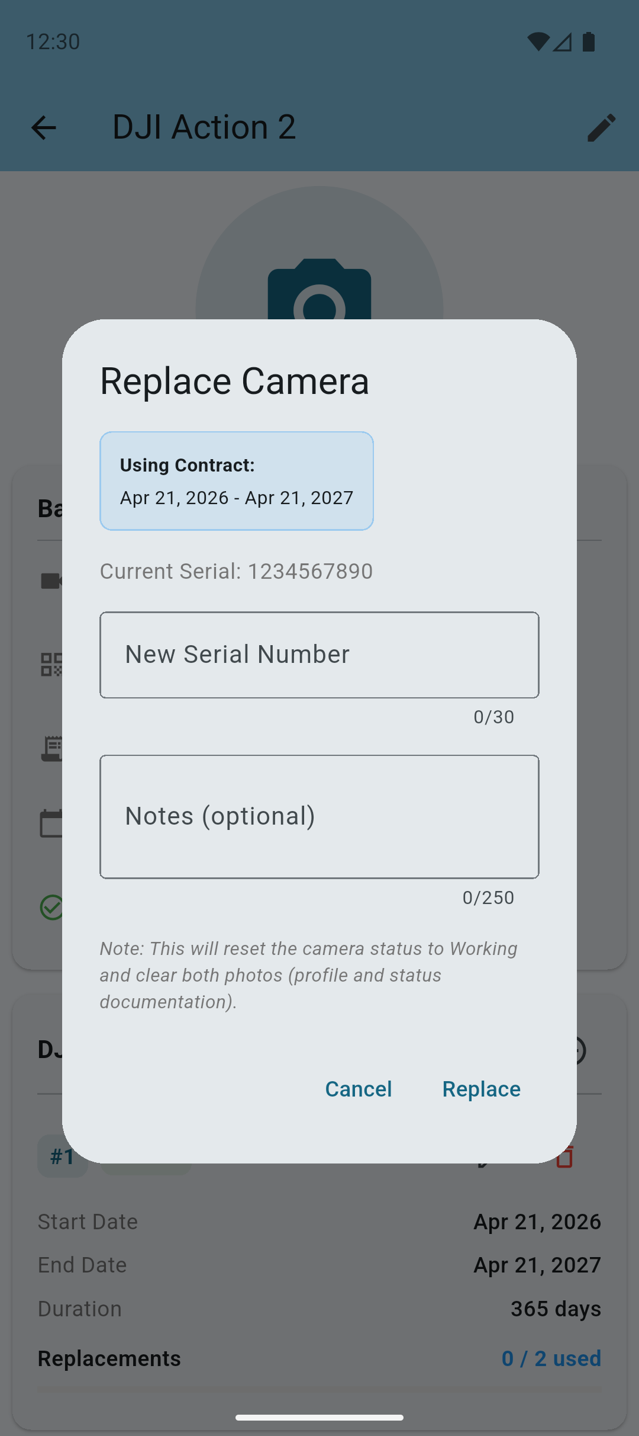Tap the battery status icon

[589, 41]
